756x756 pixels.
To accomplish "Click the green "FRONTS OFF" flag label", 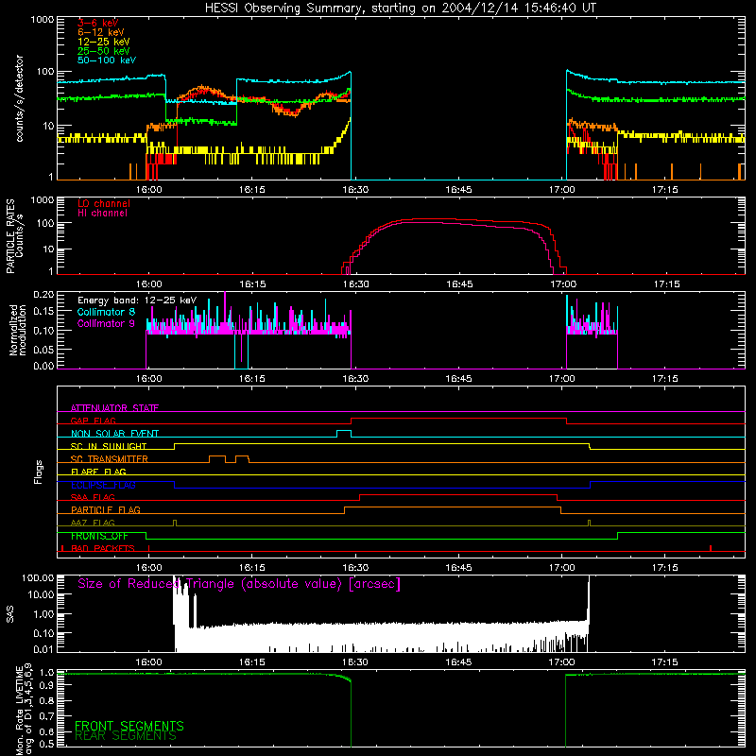I will [99, 536].
